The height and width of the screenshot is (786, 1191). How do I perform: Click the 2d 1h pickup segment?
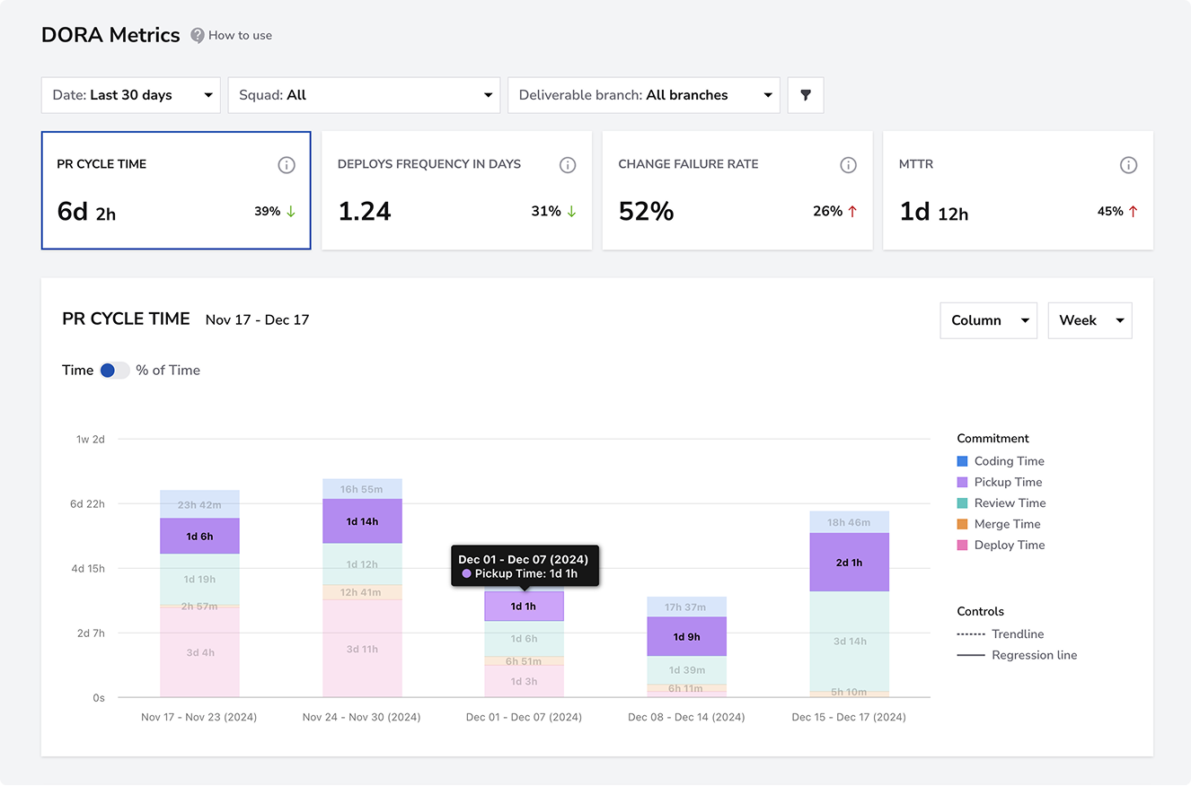849,563
